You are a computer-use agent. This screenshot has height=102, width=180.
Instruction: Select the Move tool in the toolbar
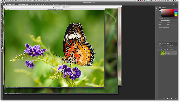tap(2, 8)
